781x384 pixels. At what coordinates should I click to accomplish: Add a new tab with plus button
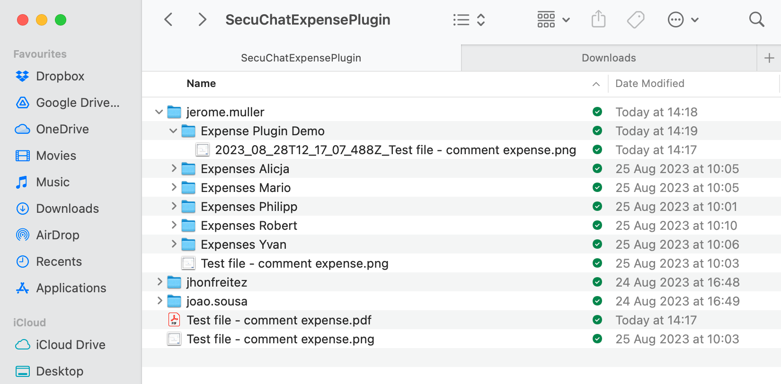[x=769, y=58]
